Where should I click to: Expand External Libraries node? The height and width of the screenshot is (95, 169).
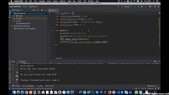12,26
